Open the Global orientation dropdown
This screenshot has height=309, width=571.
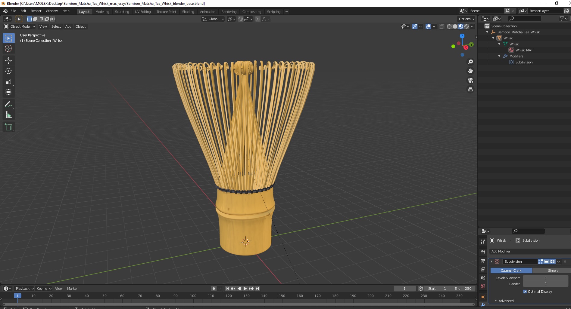[213, 19]
